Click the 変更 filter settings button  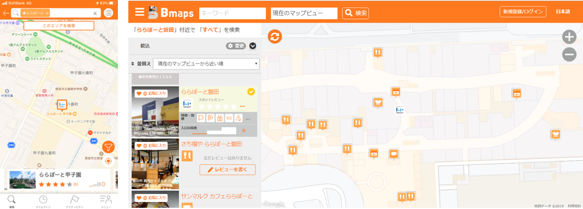(x=236, y=46)
